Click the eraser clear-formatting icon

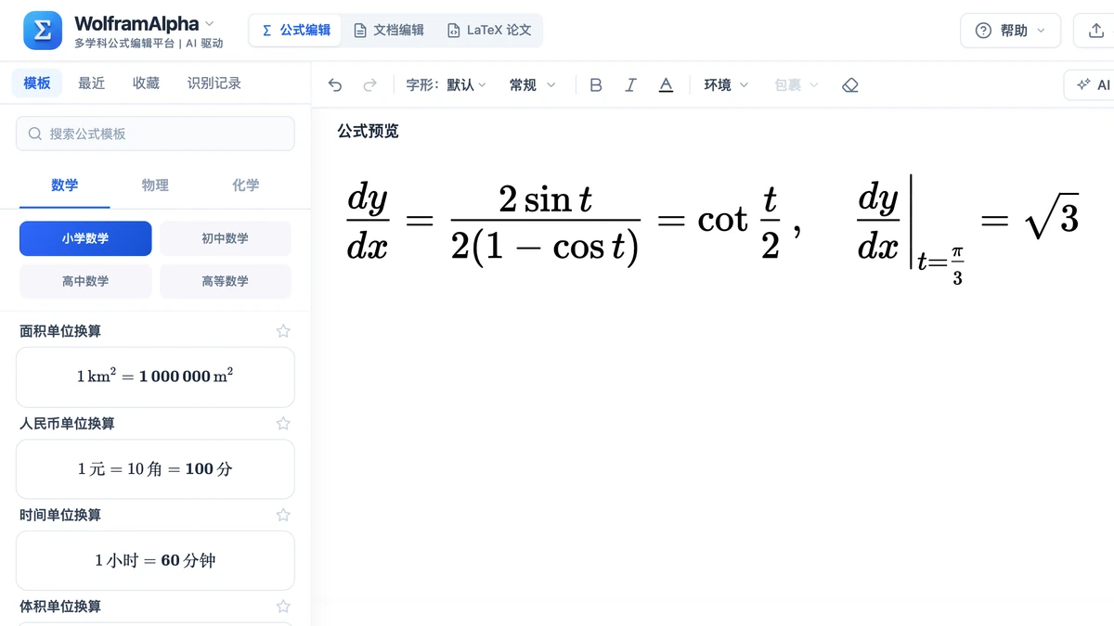(x=849, y=85)
